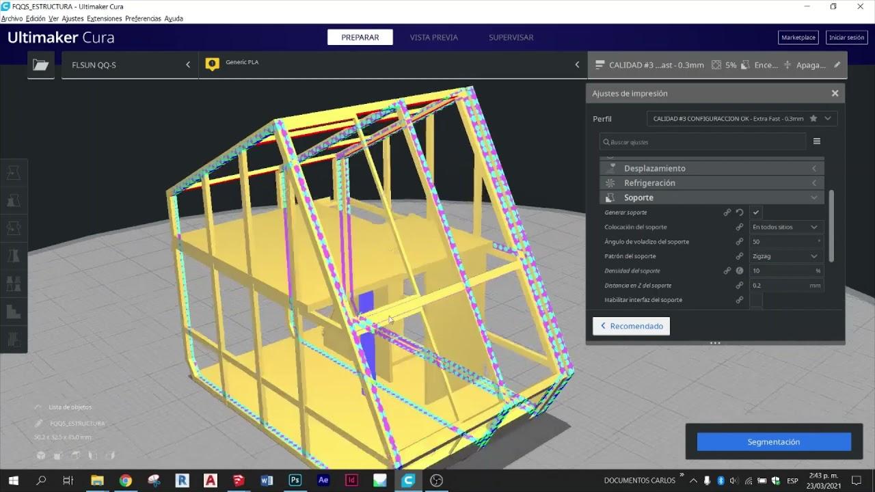Select the Mirror tool in left toolbar
Viewport: 875px width, 492px height.
(x=14, y=256)
